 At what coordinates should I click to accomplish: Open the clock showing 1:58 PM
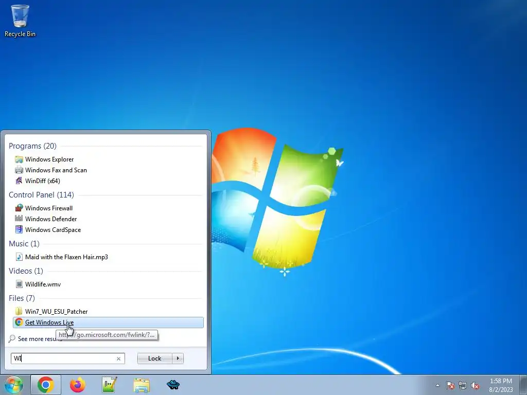[x=501, y=385]
